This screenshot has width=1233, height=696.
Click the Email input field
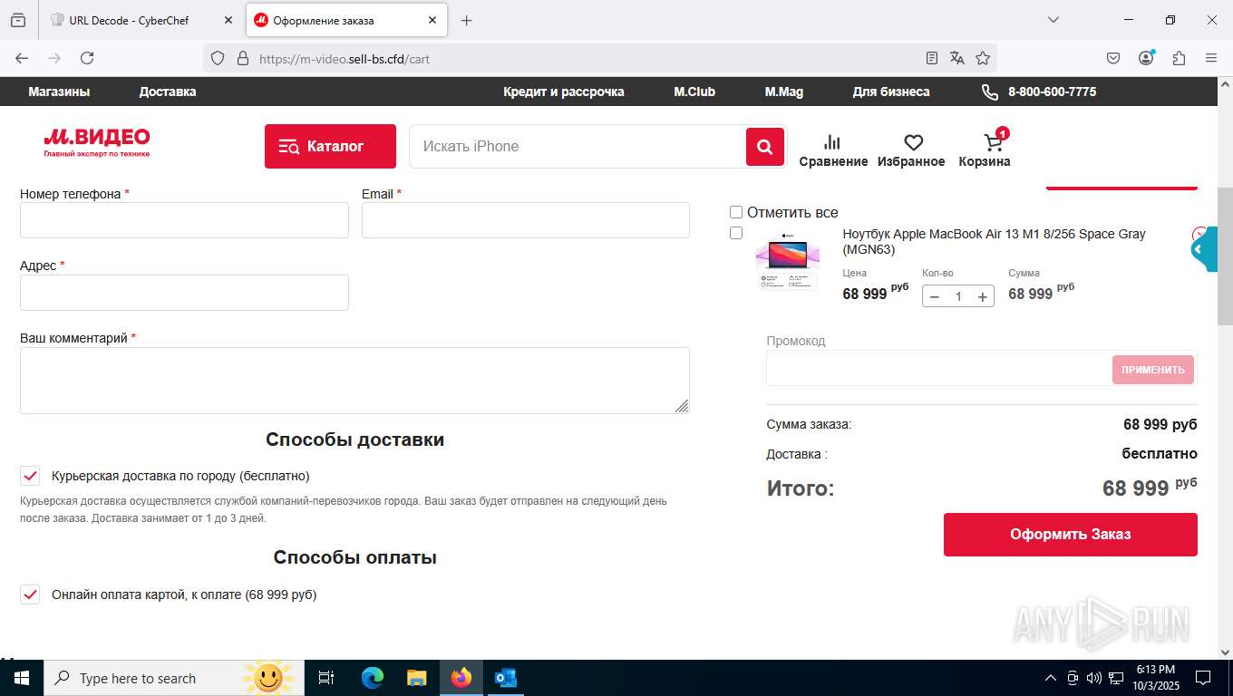526,220
